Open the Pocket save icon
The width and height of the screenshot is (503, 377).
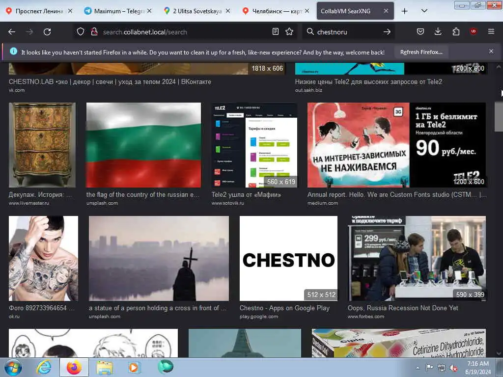pyautogui.click(x=420, y=32)
